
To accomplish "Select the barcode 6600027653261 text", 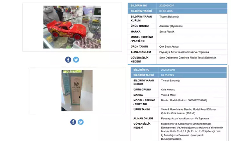I will [x=197, y=100].
